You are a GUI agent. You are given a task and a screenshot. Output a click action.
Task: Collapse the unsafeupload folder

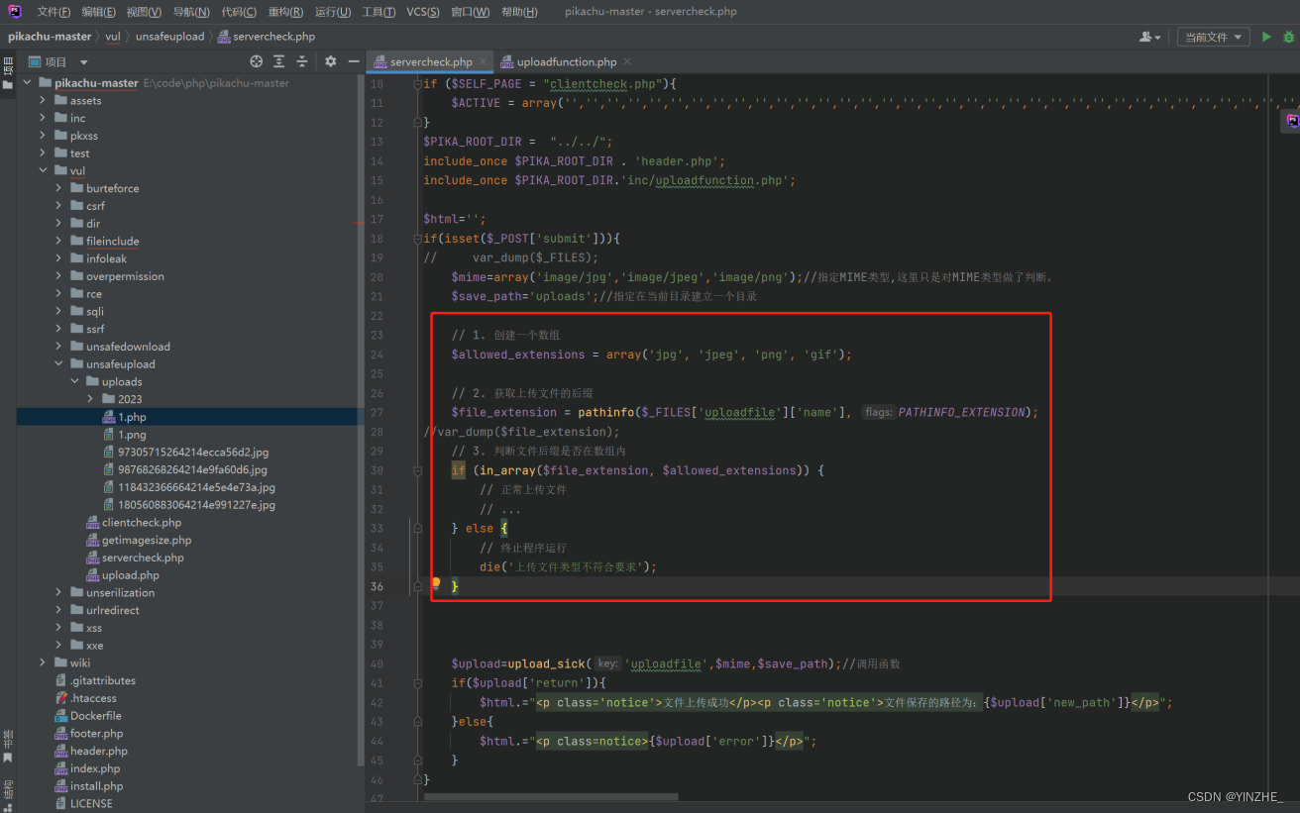58,364
